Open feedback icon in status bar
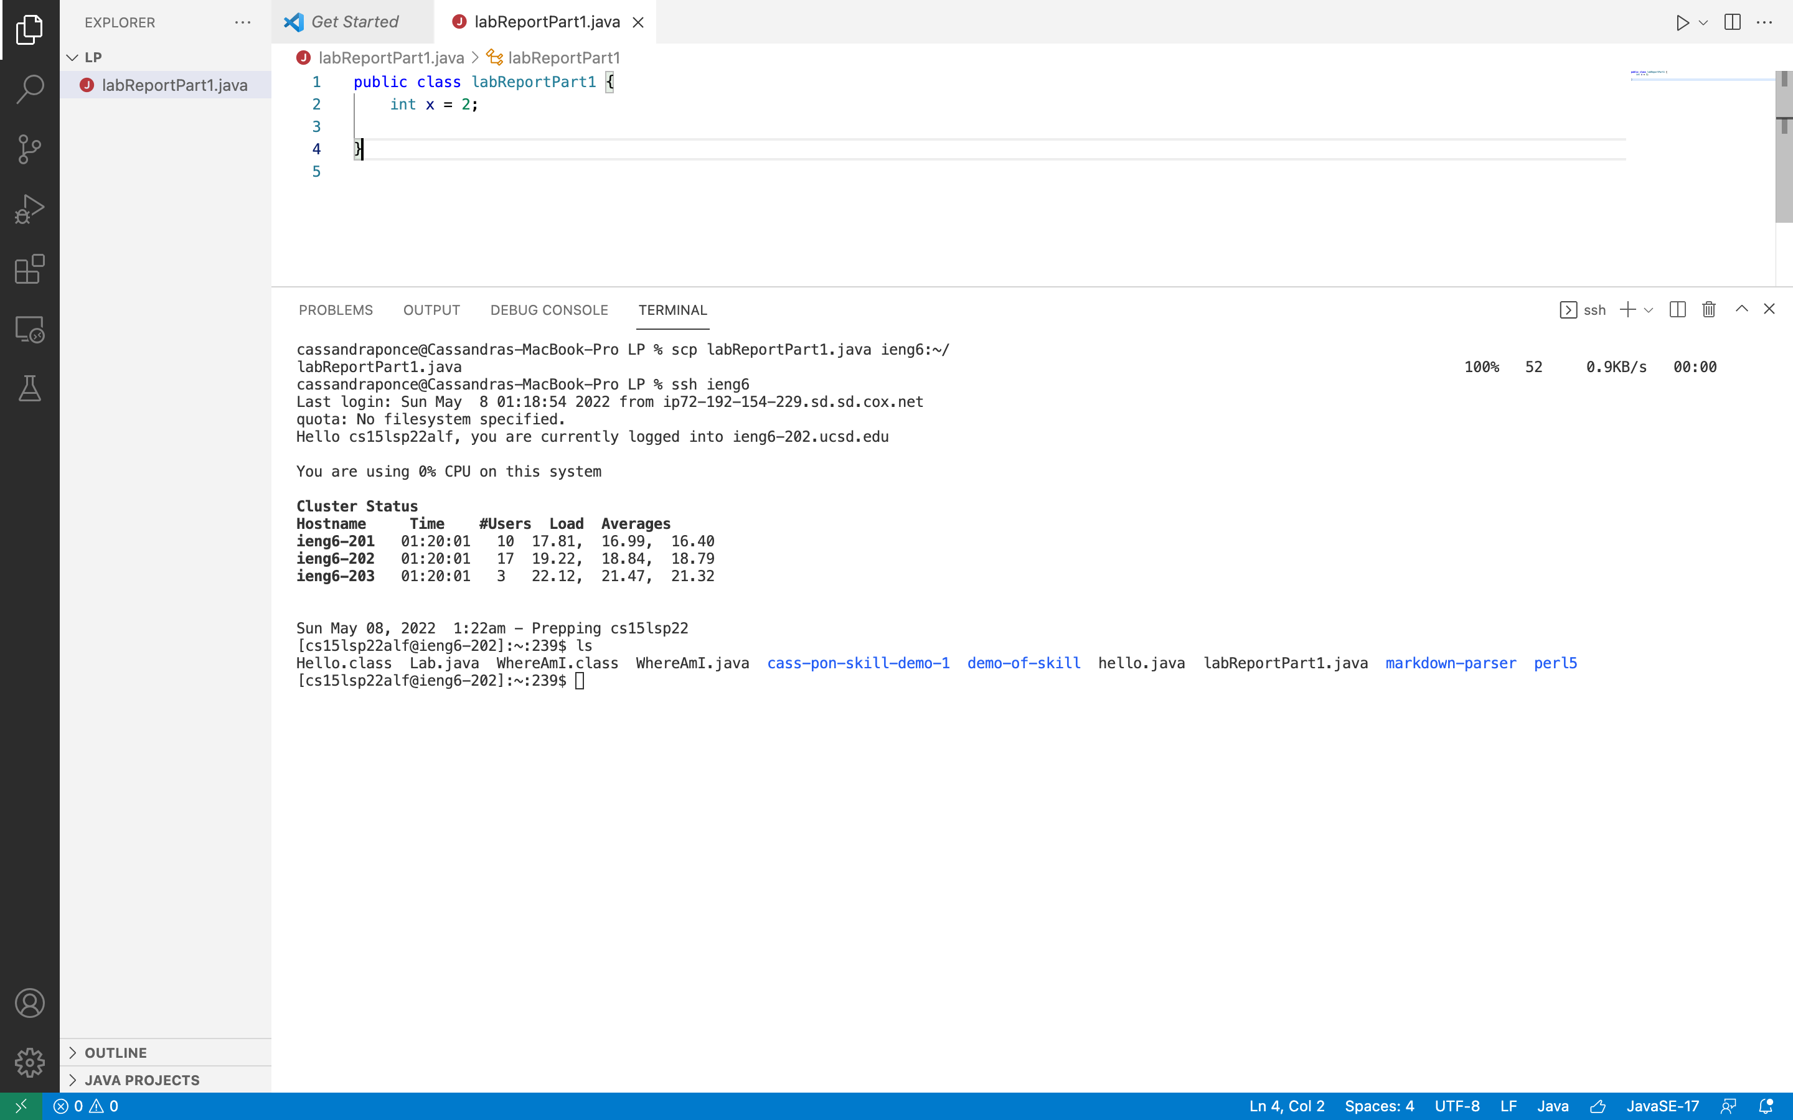The image size is (1793, 1120). (x=1728, y=1106)
